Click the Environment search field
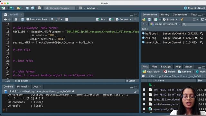 (x=194, y=24)
